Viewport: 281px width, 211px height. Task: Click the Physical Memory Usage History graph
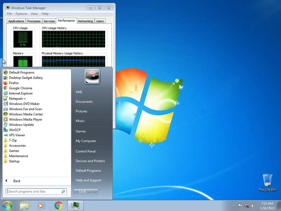[x=74, y=61]
